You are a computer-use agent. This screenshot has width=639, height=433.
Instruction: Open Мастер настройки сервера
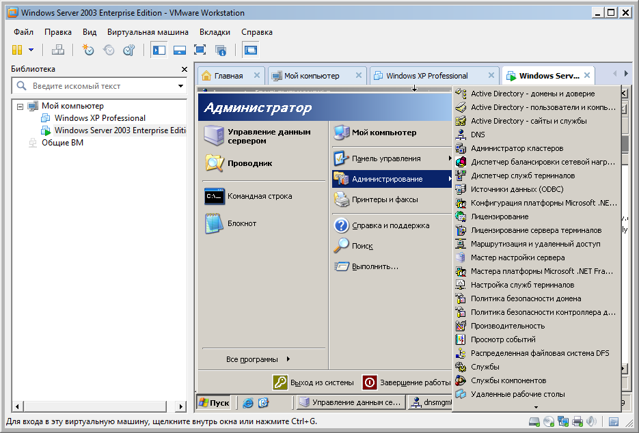click(x=536, y=257)
